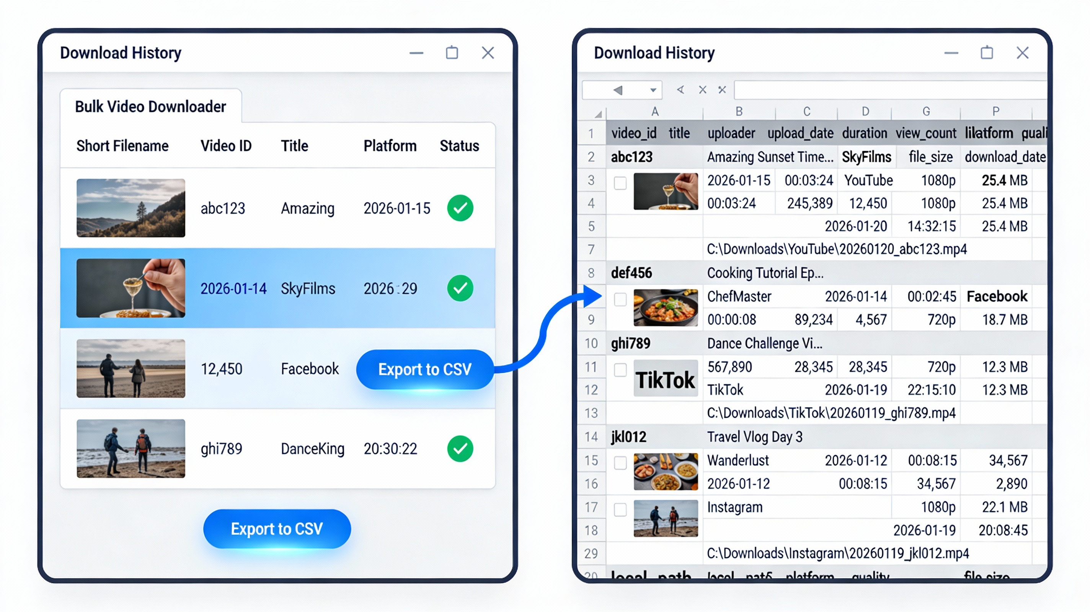Click the beach hikers thumbnail by Instagram row
Screen dimensions: 1090x612
[666, 519]
